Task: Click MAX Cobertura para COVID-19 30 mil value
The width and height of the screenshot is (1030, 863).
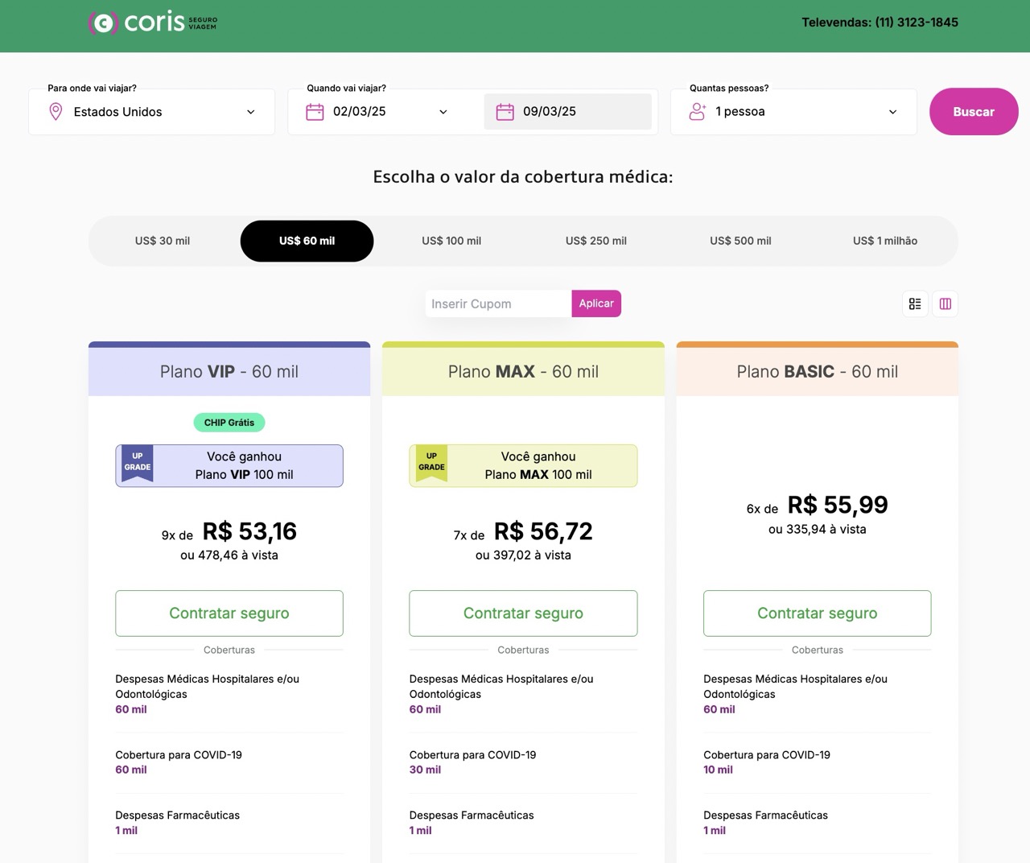Action: [425, 770]
